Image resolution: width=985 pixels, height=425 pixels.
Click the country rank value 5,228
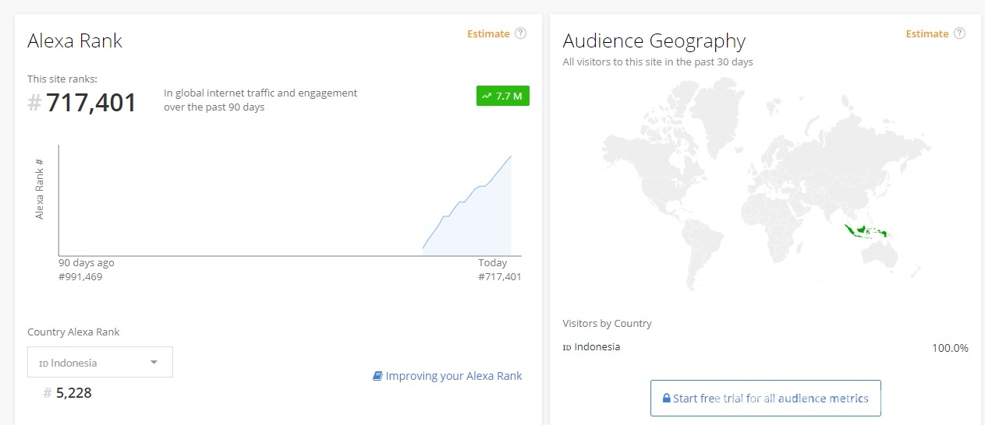click(x=73, y=393)
